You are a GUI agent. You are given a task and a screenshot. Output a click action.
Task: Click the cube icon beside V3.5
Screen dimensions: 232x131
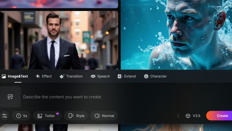[188, 116]
